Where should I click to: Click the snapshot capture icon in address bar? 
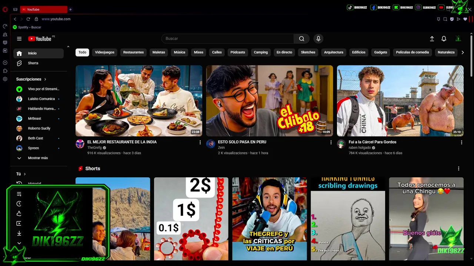(445, 19)
